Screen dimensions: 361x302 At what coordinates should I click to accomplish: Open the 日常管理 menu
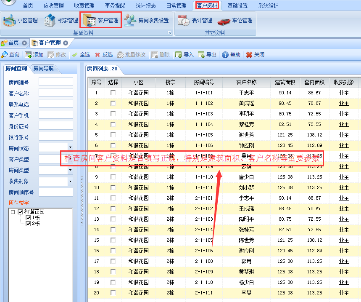[177, 5]
